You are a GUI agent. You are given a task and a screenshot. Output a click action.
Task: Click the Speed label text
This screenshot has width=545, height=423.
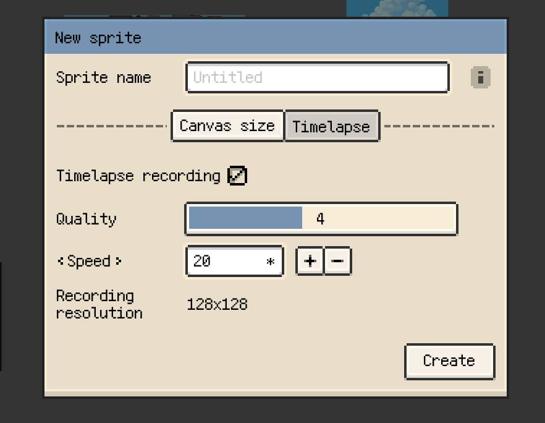[x=89, y=262]
